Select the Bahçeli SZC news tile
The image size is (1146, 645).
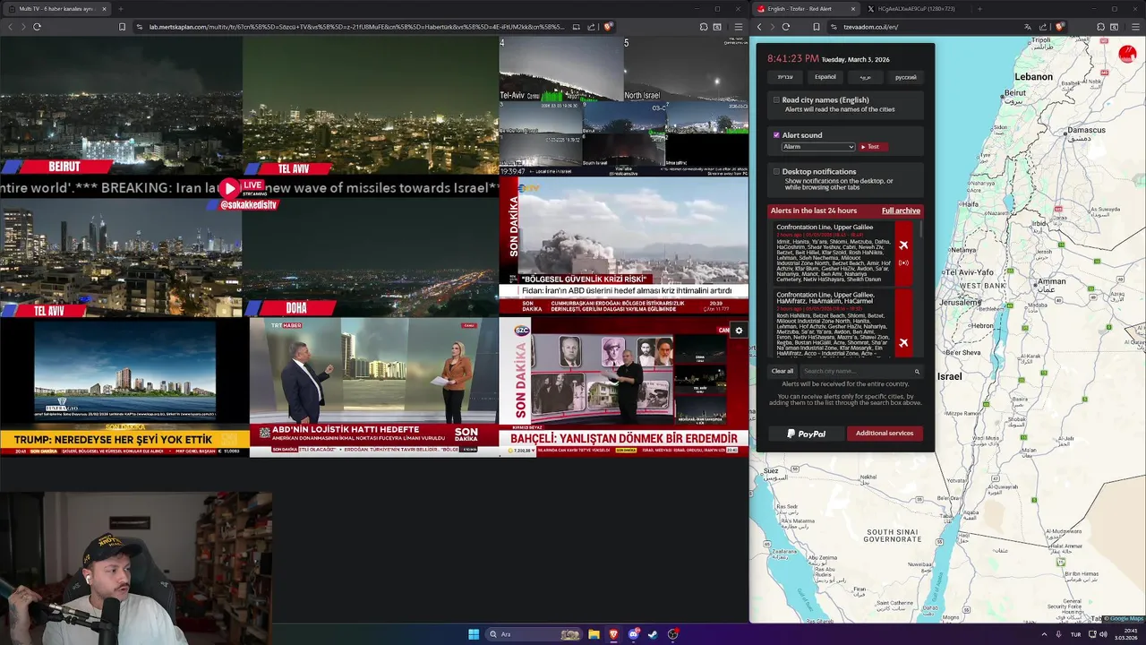[x=623, y=387]
